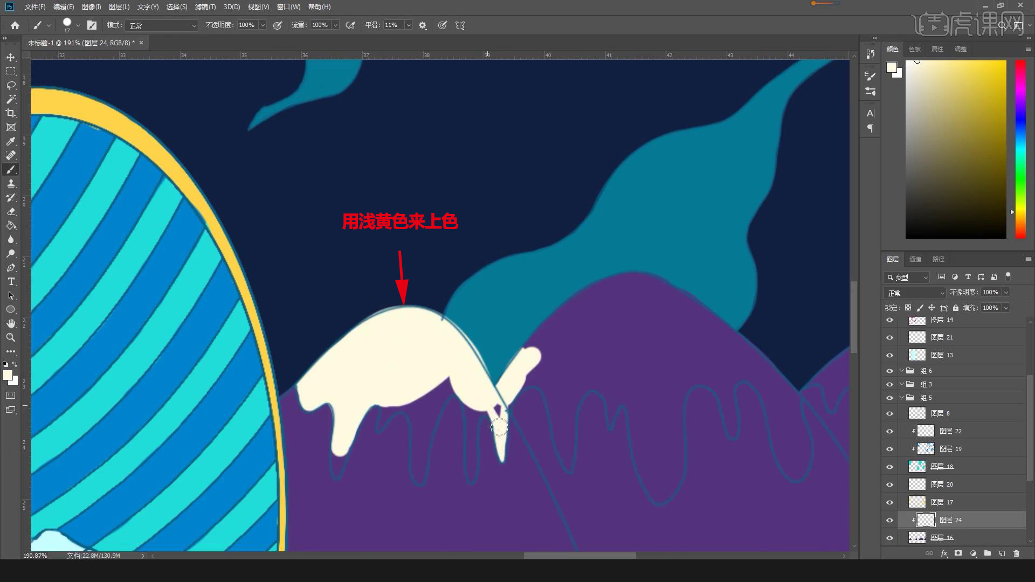This screenshot has height=582, width=1035.
Task: Hide layer 图层 22
Action: [x=889, y=431]
